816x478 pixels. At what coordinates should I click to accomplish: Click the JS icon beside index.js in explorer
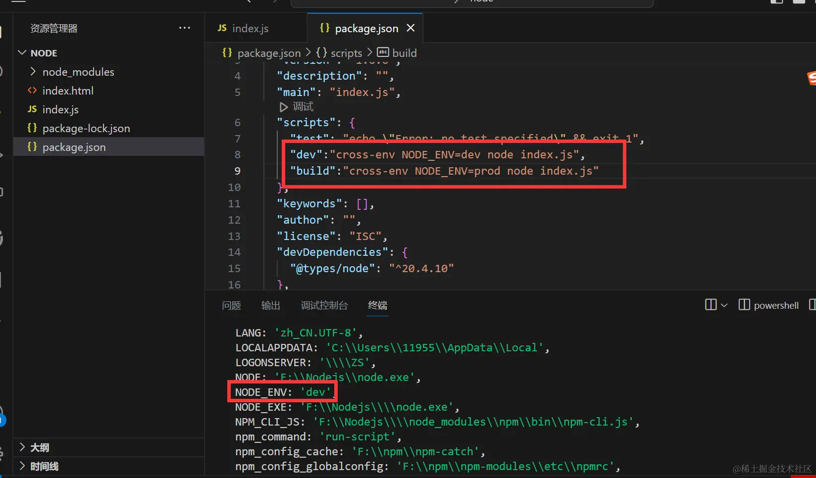tap(32, 109)
